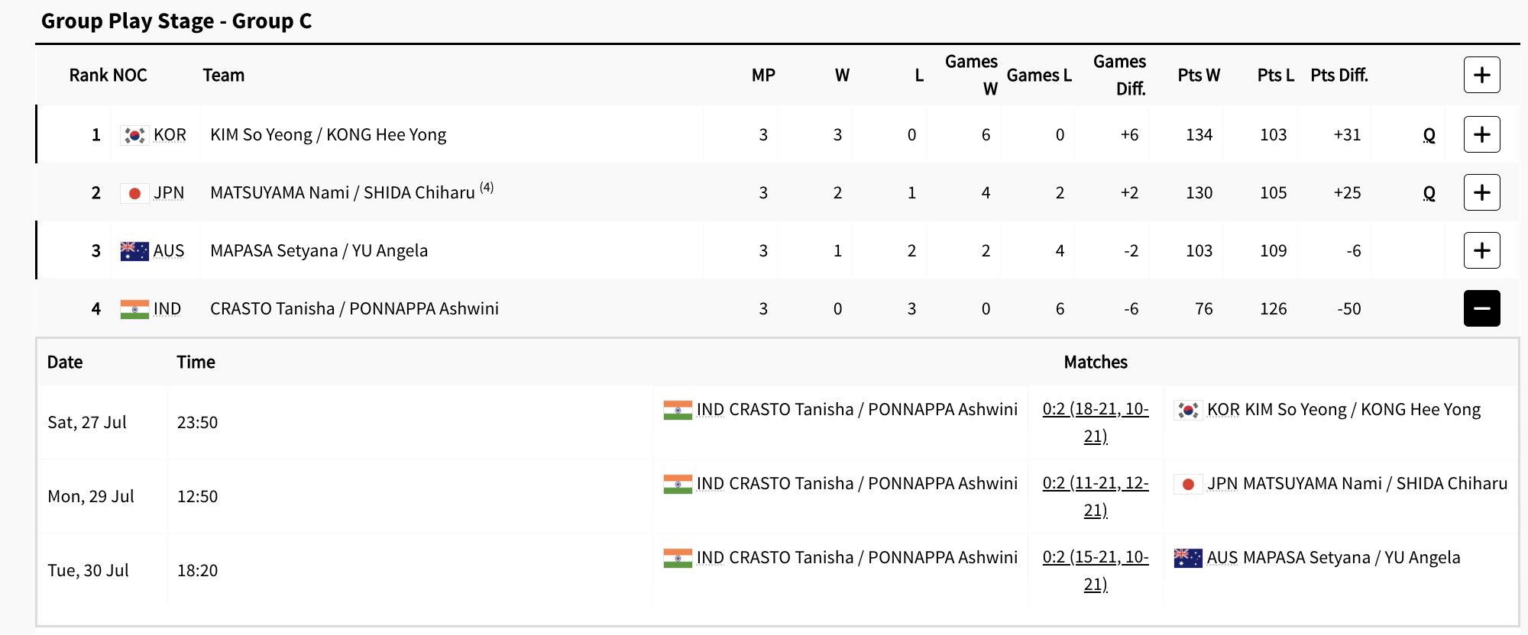Click Japan flag in standings row
This screenshot has height=635, width=1528.
134,193
